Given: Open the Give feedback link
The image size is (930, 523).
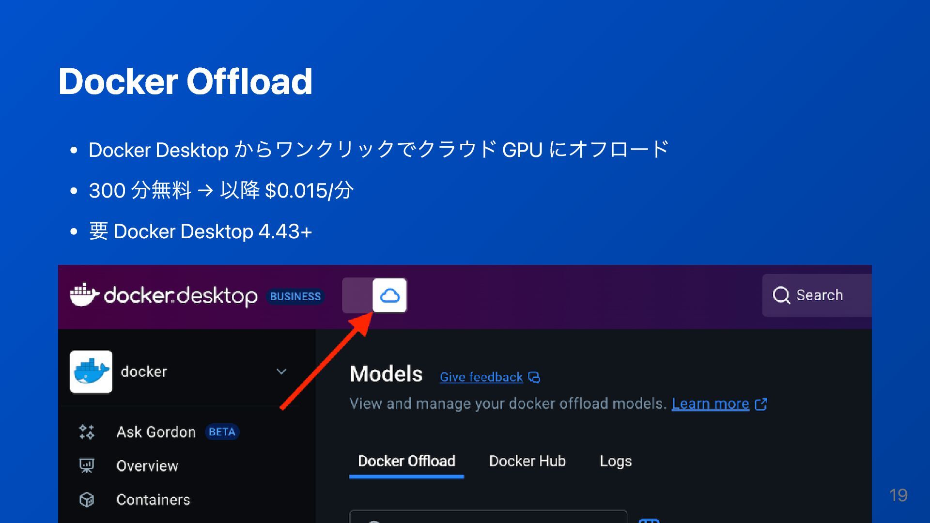Looking at the screenshot, I should (x=481, y=377).
